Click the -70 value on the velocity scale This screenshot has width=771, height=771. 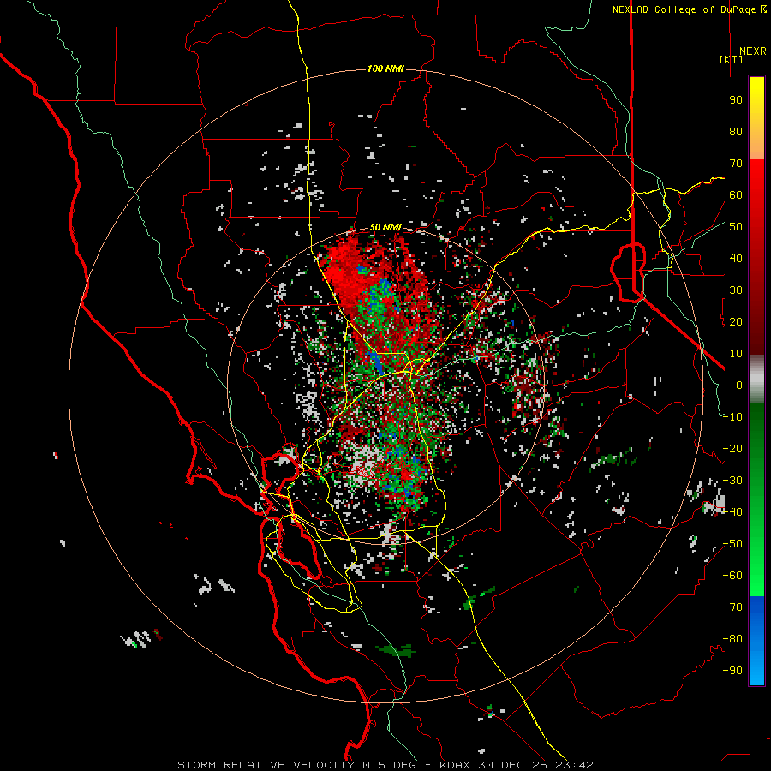point(732,607)
